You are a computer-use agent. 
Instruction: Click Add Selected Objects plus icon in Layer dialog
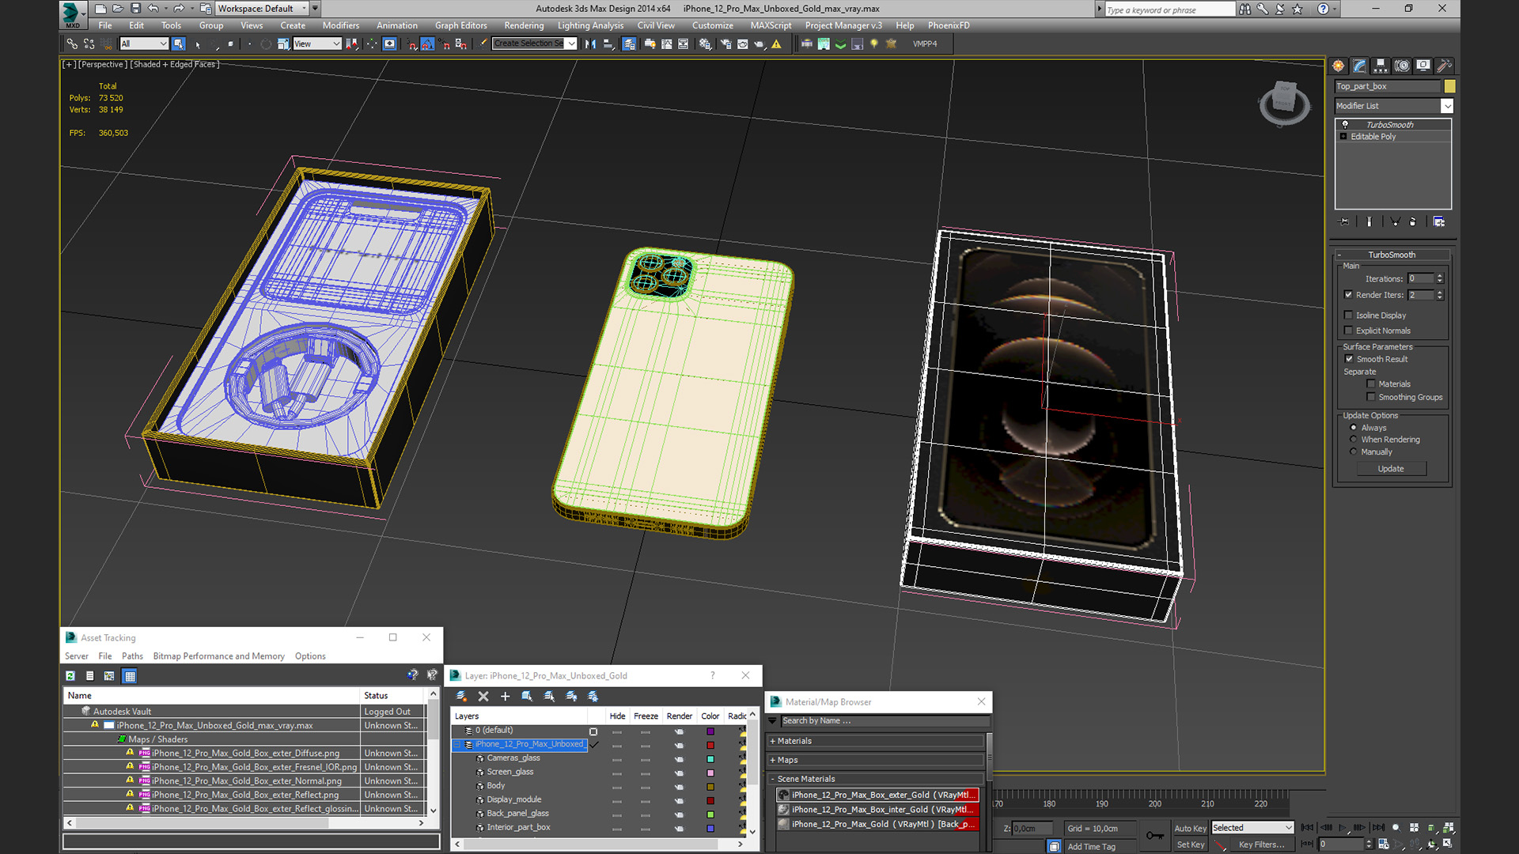pyautogui.click(x=506, y=697)
